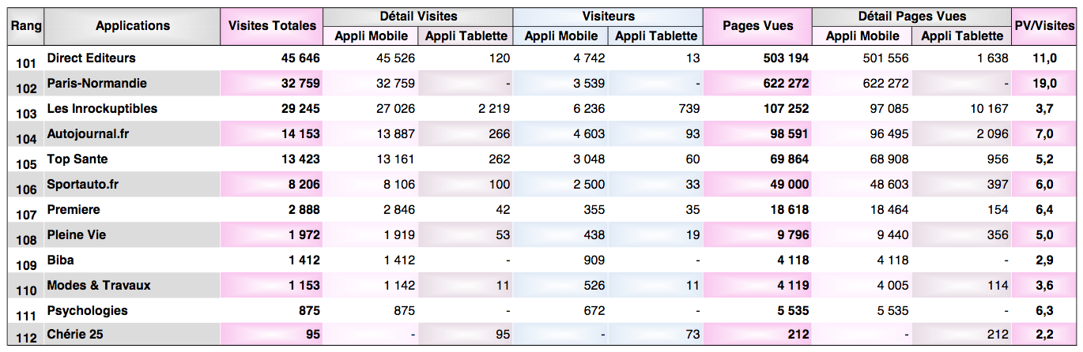
Task: Select the Autojournal.fr application name
Action: (x=88, y=134)
